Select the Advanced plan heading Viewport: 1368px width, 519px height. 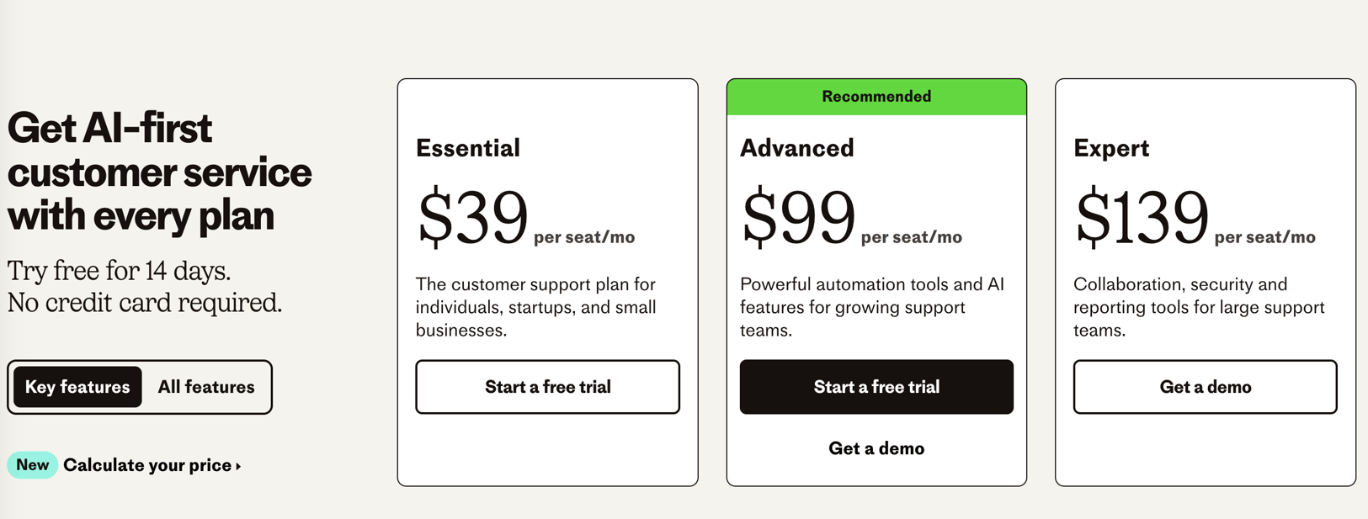tap(796, 148)
